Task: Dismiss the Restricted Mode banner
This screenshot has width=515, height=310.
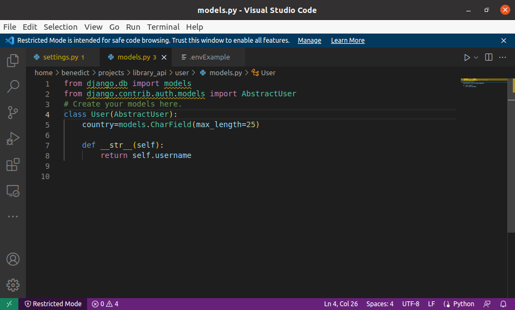Action: point(504,41)
